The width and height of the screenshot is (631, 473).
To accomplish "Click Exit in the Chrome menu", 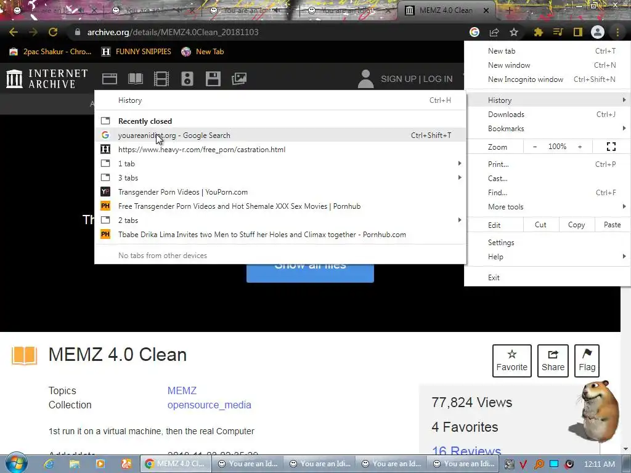I will click(547, 278).
